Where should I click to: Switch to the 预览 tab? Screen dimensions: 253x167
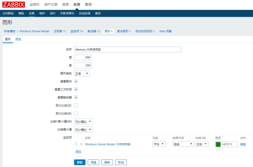point(18,39)
